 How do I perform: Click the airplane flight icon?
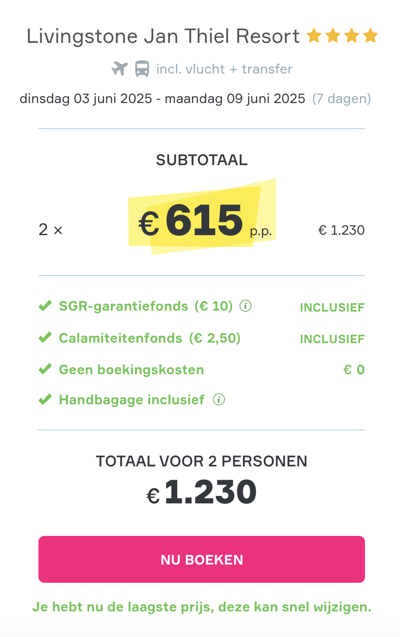tap(120, 69)
